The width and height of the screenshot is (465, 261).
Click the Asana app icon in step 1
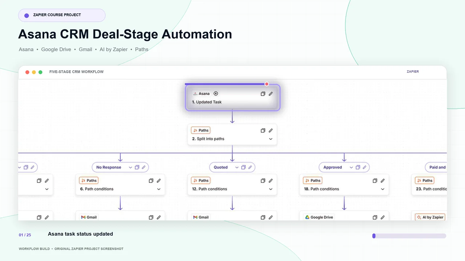click(195, 94)
